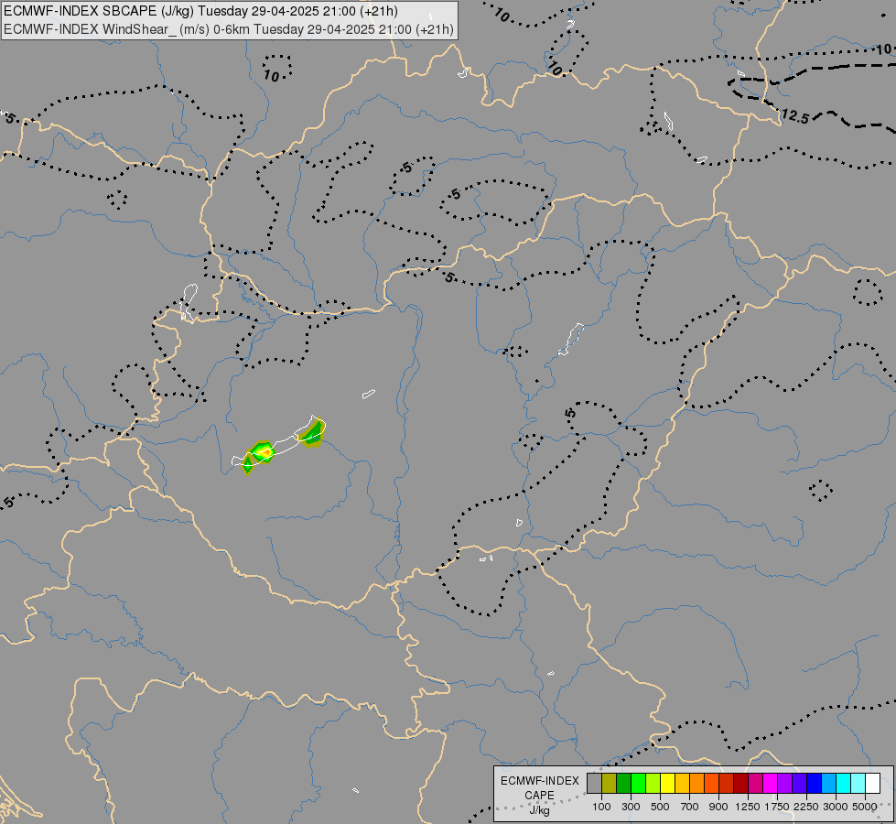
Task: Select the yellow-green legend swatch
Action: pyautogui.click(x=653, y=784)
